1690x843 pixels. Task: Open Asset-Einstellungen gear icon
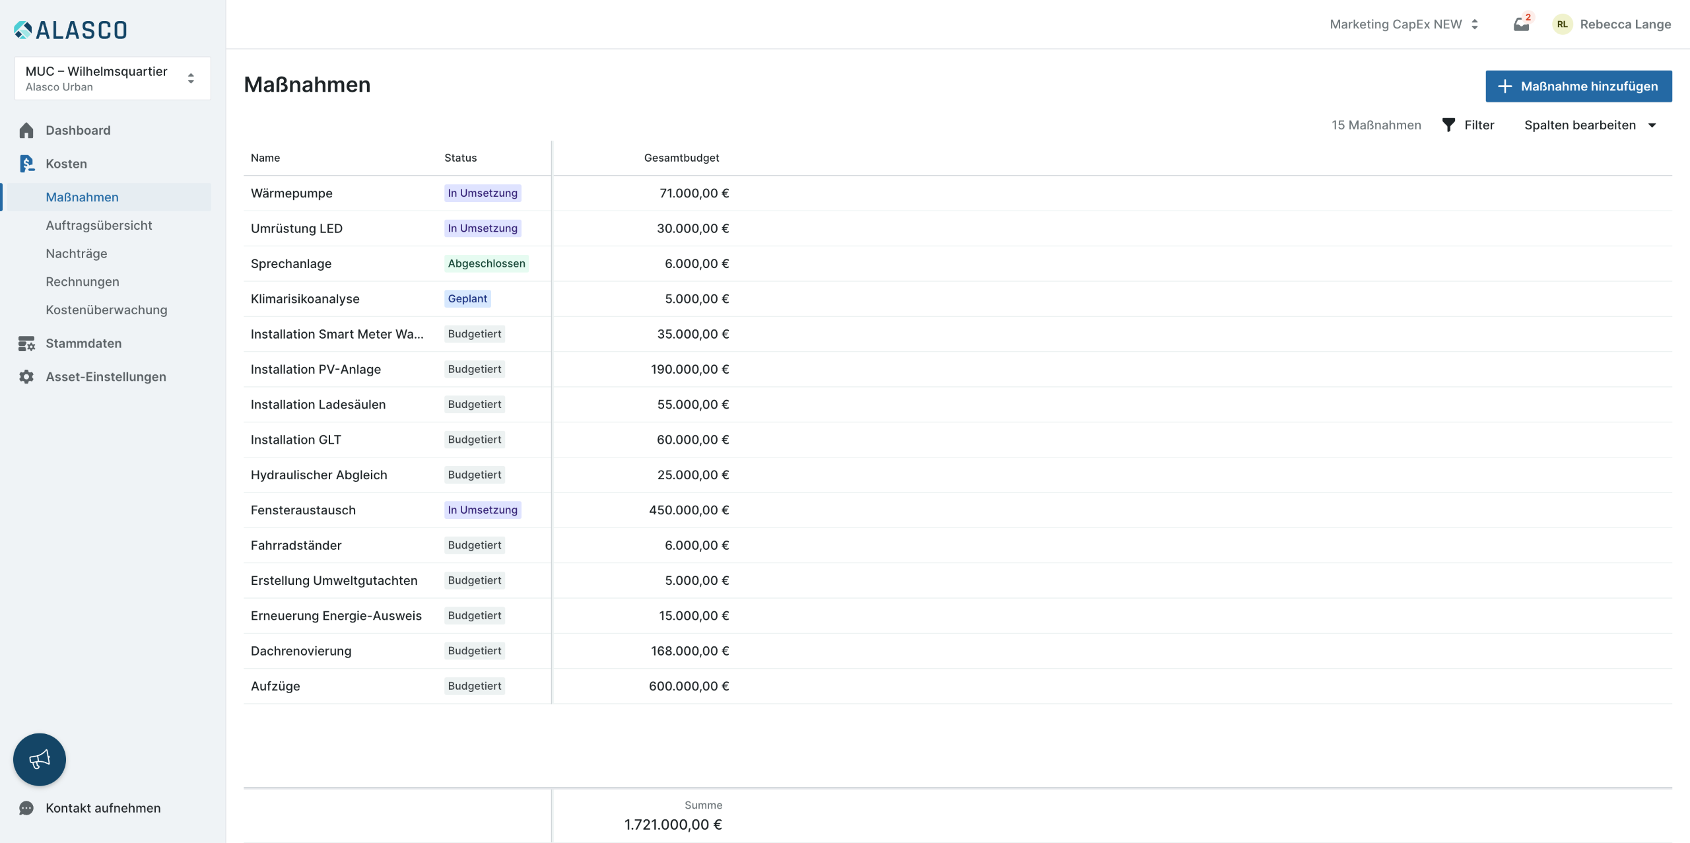[x=26, y=377]
